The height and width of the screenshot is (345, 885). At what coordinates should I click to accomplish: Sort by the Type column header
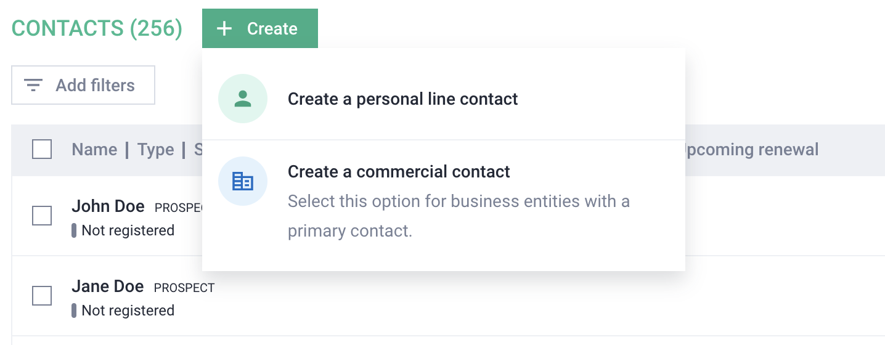pos(155,150)
